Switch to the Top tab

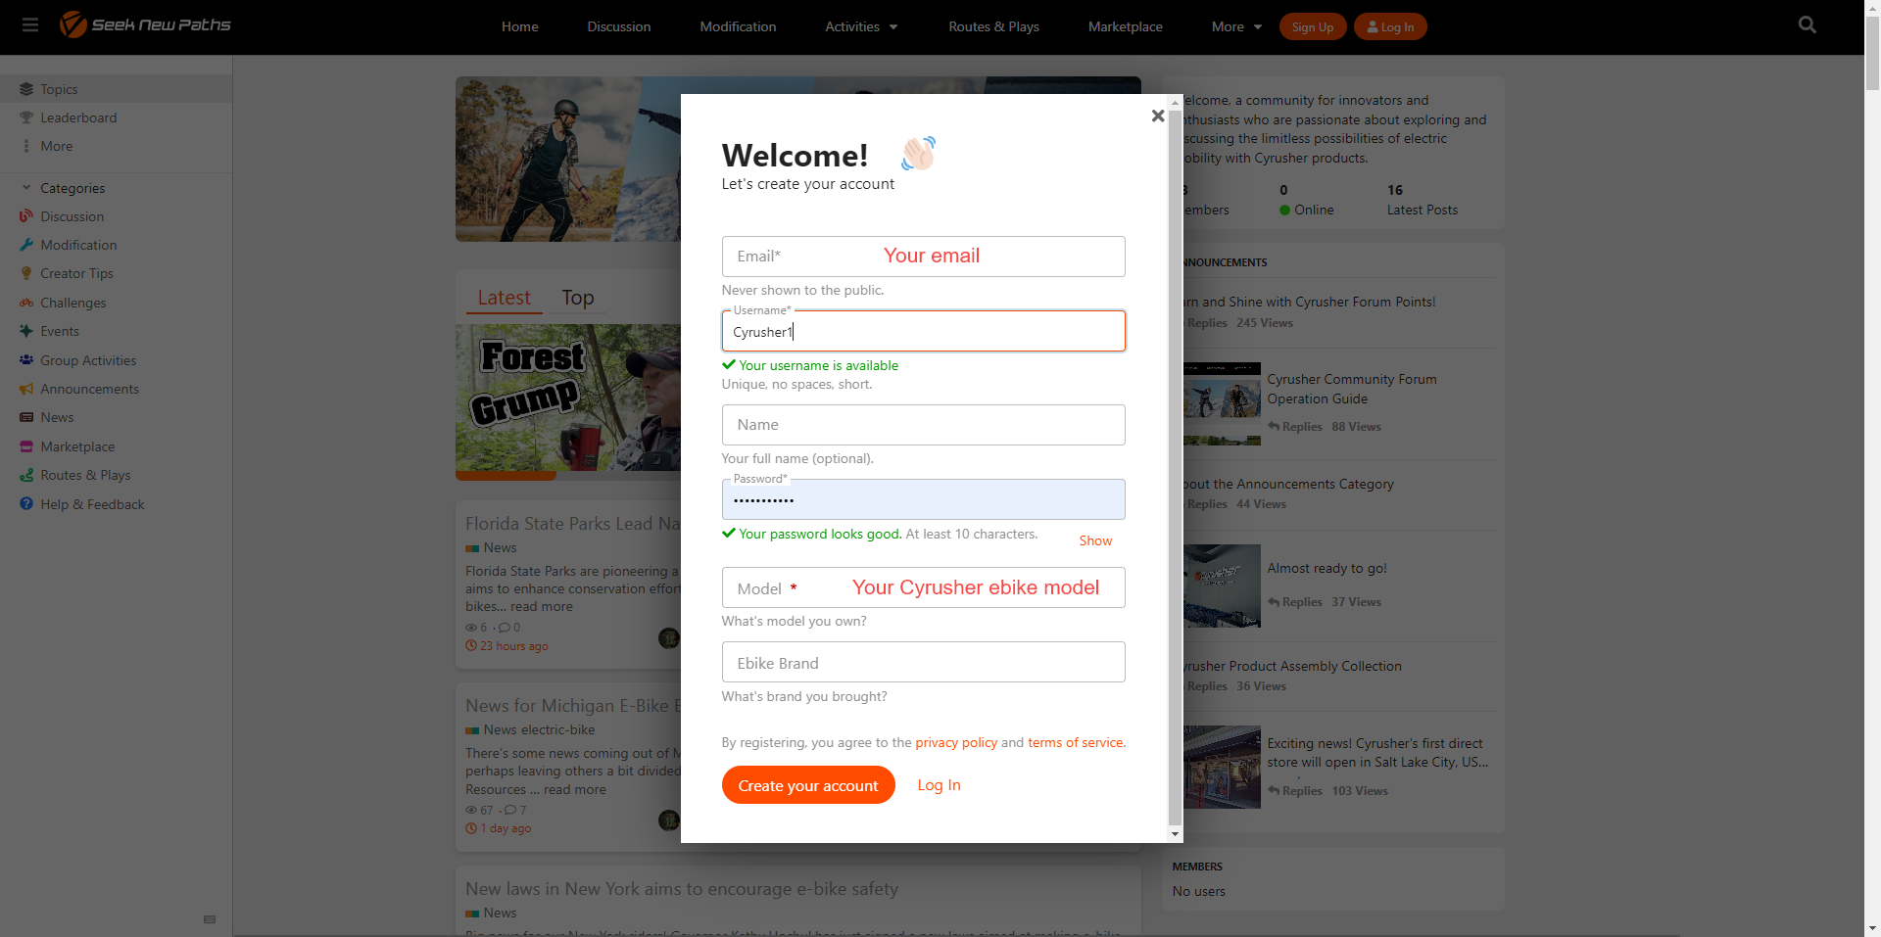(577, 298)
